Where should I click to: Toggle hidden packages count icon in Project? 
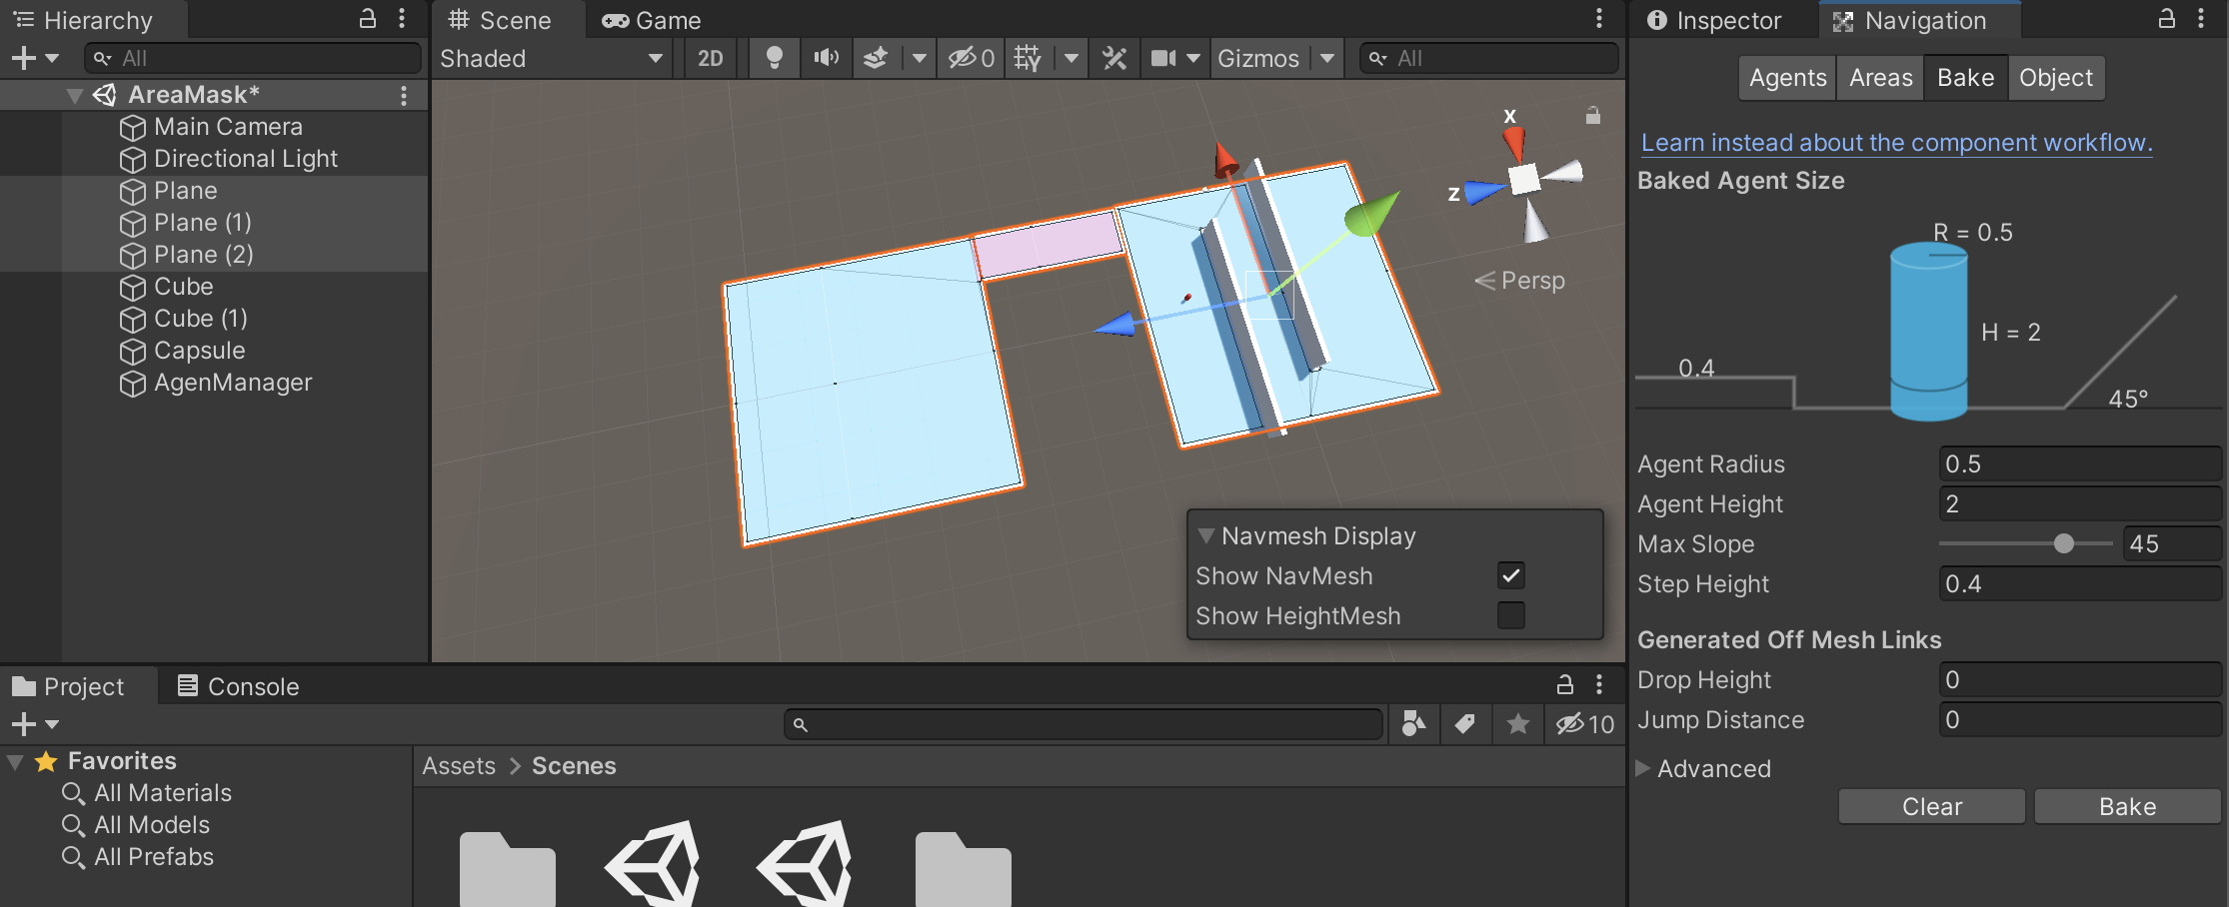[1585, 724]
